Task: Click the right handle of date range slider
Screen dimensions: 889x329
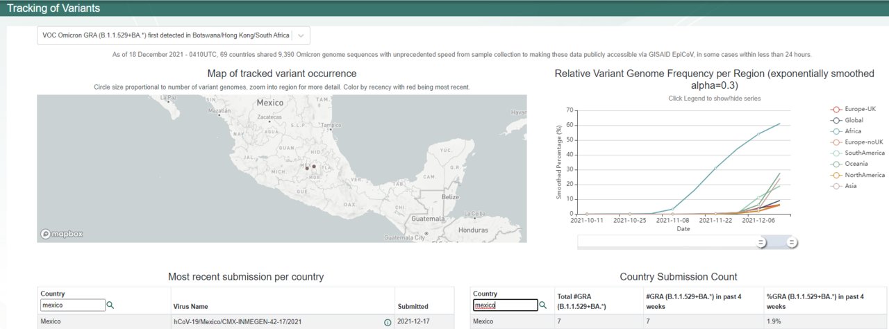Action: tap(792, 242)
